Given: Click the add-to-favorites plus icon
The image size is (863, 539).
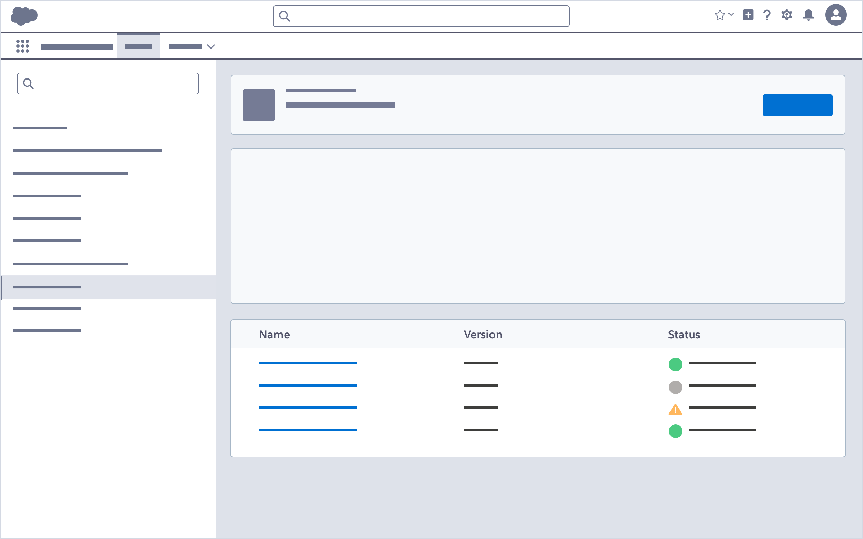Looking at the screenshot, I should 747,15.
